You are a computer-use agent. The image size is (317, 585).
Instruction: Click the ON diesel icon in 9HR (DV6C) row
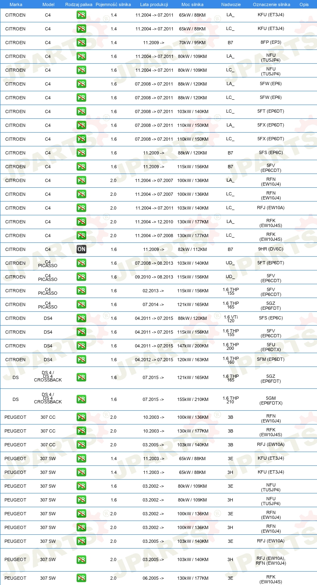point(81,249)
